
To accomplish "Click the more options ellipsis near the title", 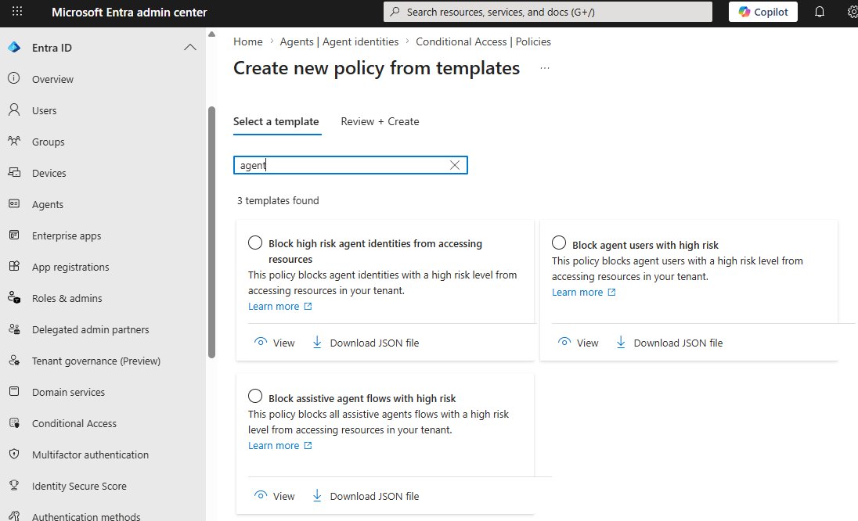I will [544, 68].
